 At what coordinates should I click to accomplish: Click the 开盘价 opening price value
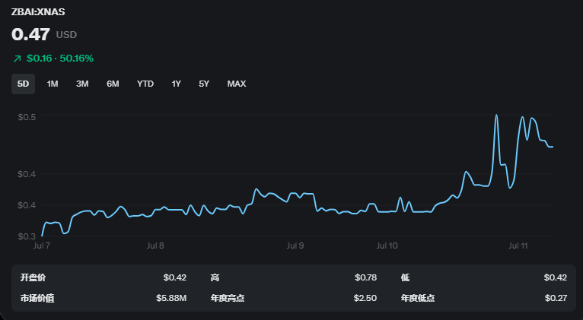175,277
